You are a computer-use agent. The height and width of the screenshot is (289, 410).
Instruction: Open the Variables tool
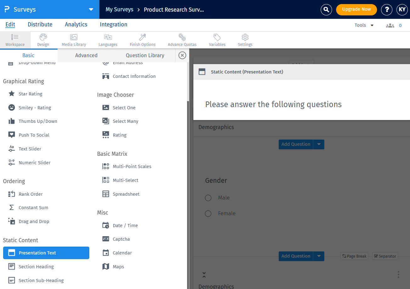point(217,40)
